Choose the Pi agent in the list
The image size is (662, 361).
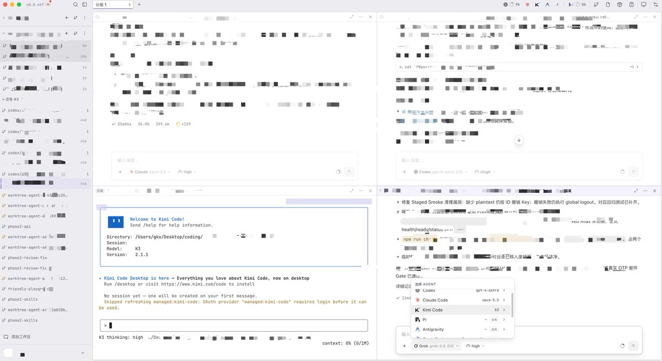coord(461,320)
